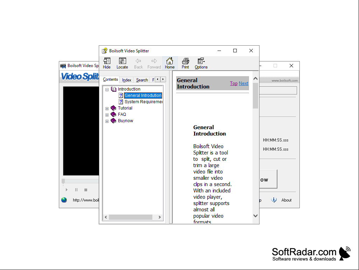Maximize the help window
Viewport: 359px width, 270px height.
(235, 51)
